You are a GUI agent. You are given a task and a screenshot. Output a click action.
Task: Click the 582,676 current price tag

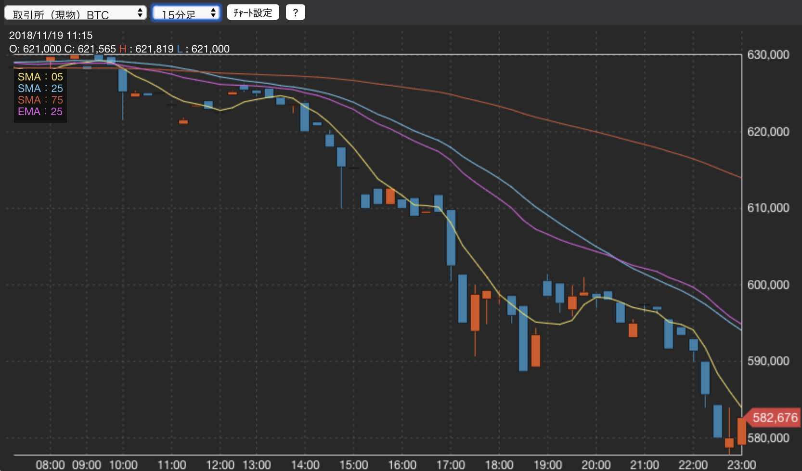(773, 418)
